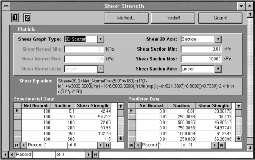Click the Shear Suction Axis Linear field
This screenshot has height=160, width=255.
[x=198, y=69]
